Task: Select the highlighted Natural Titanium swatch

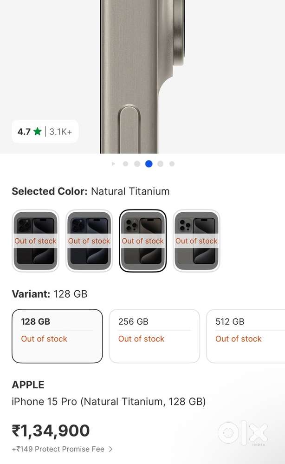Action: 143,241
